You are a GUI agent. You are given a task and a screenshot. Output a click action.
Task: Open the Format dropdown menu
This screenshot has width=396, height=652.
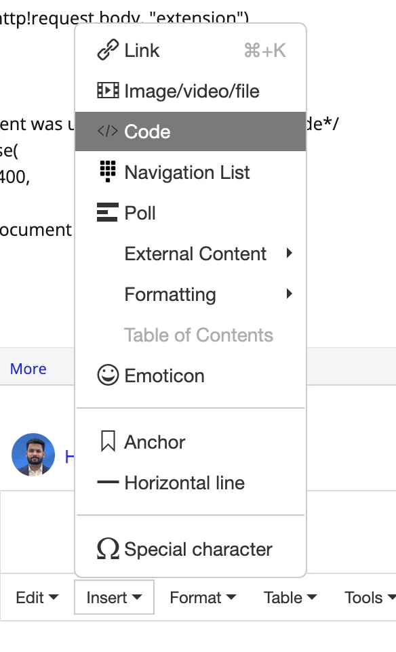point(203,598)
